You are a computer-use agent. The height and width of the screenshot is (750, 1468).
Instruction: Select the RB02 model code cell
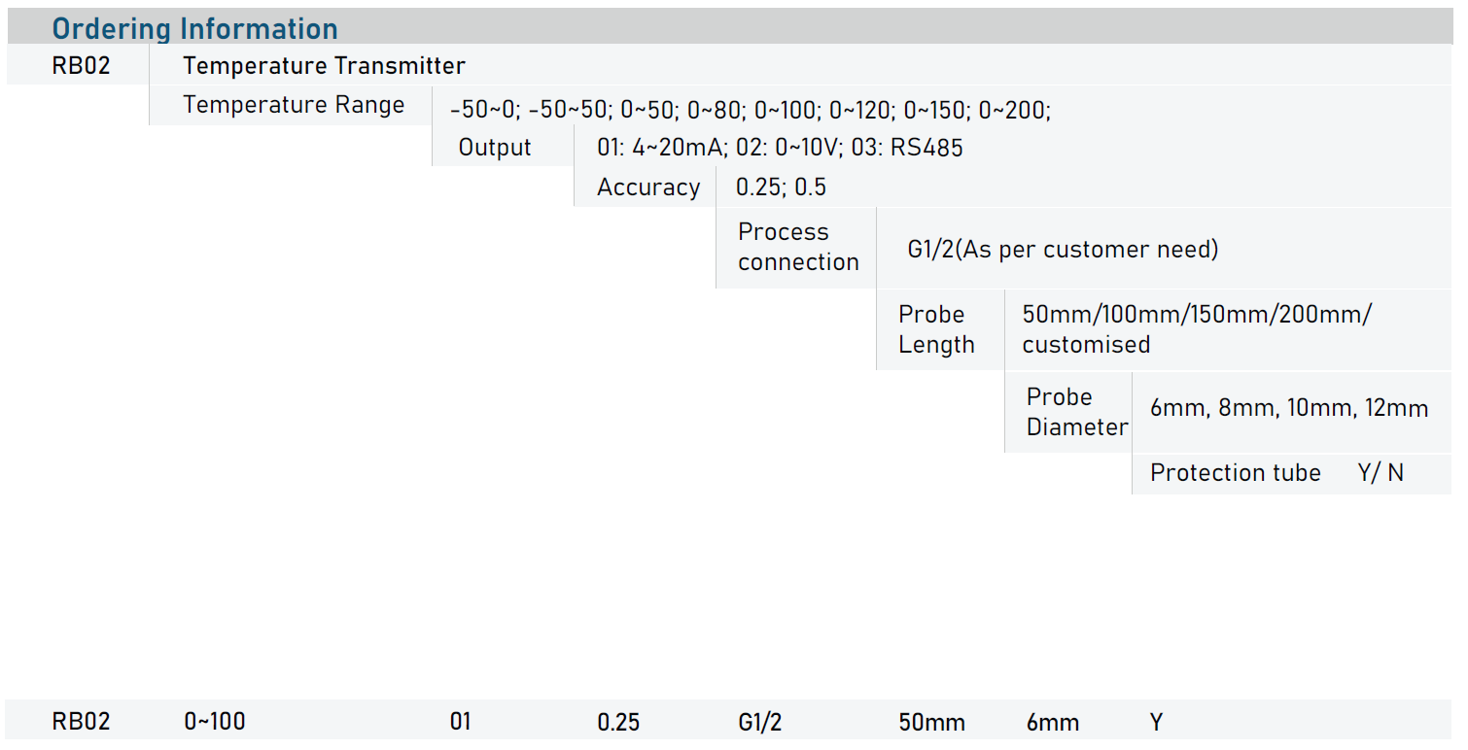pos(81,66)
